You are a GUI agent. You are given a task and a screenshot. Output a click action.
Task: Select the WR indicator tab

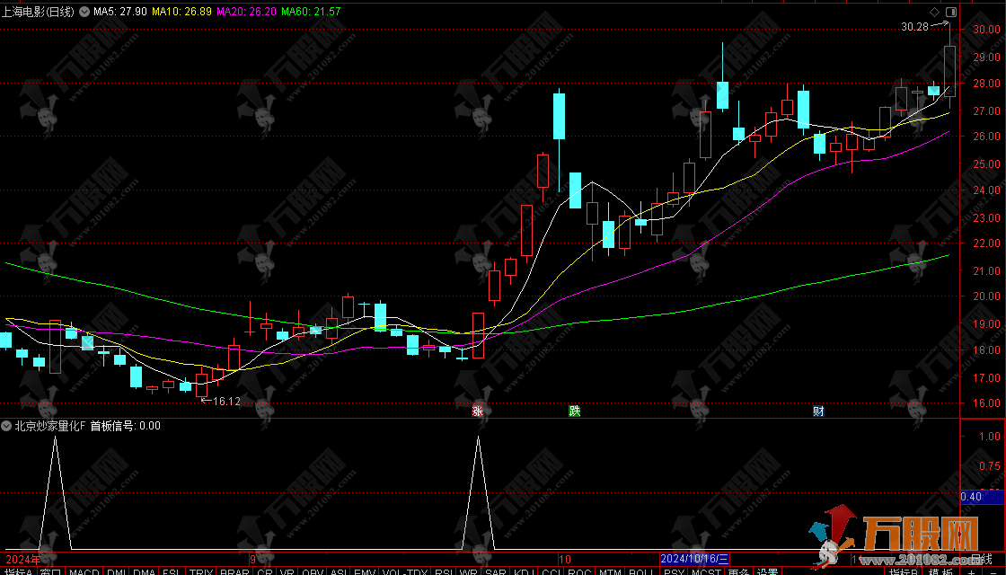tap(468, 571)
